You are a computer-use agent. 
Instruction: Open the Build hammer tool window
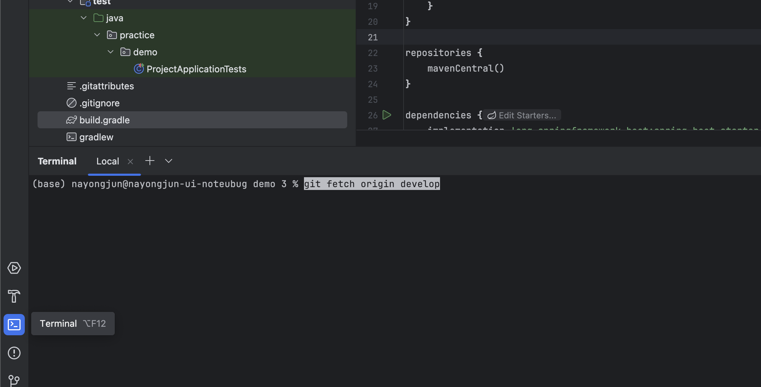14,296
